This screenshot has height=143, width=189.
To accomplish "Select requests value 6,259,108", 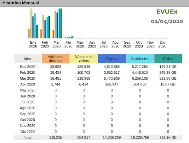I will [140, 78].
